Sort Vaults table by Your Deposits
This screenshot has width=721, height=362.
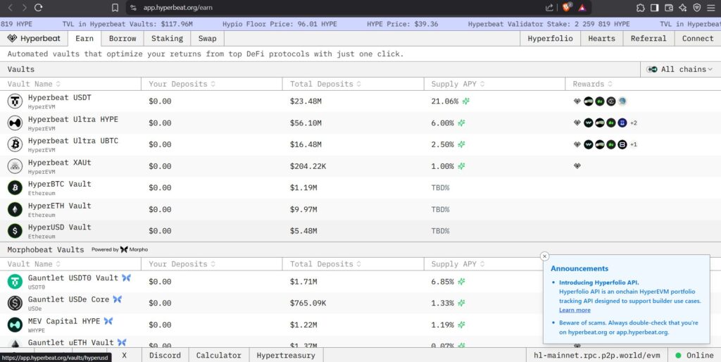click(182, 85)
